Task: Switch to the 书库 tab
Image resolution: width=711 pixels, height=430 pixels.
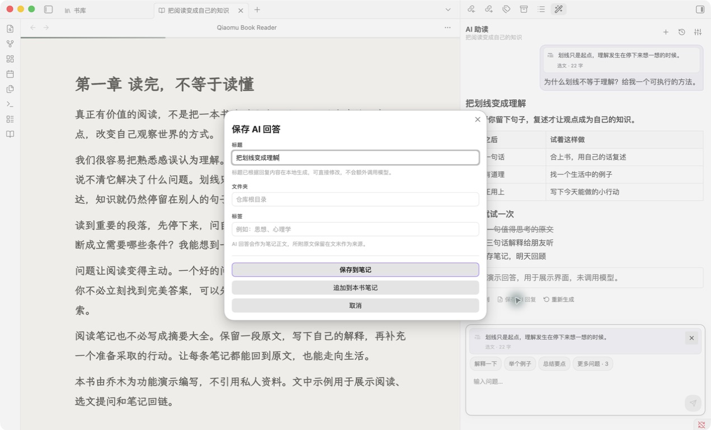Action: 76,10
